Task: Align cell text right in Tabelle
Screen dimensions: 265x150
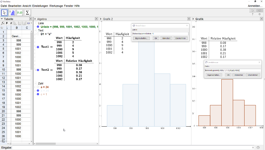Action: coord(24,23)
